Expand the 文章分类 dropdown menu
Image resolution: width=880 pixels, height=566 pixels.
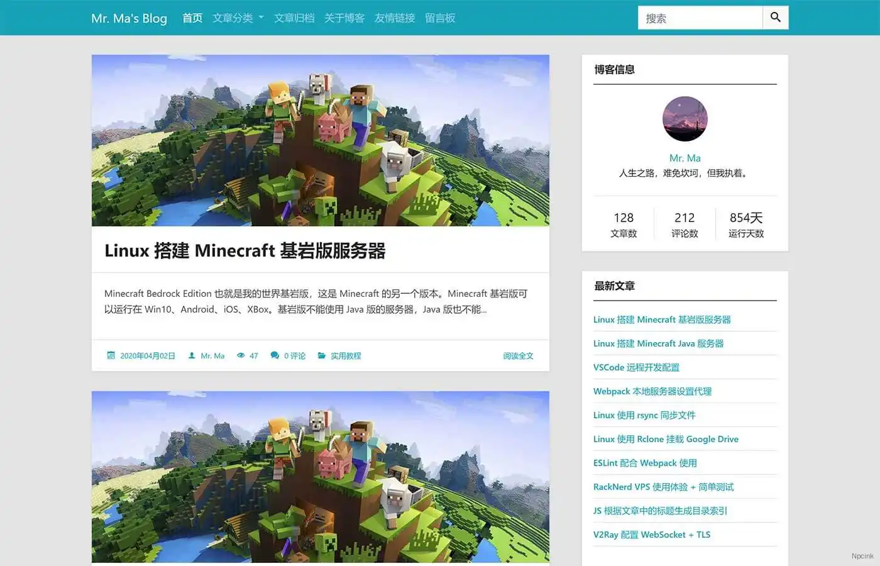[x=233, y=18]
